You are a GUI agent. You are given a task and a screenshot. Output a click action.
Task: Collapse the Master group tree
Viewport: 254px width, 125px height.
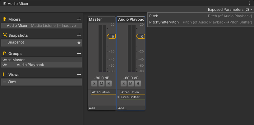point(10,60)
